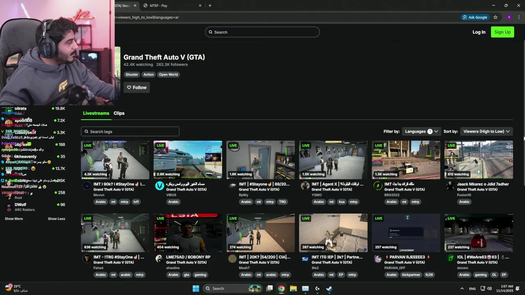Click Chrome bookmark star icon
This screenshot has width=525, height=295.
point(495,17)
